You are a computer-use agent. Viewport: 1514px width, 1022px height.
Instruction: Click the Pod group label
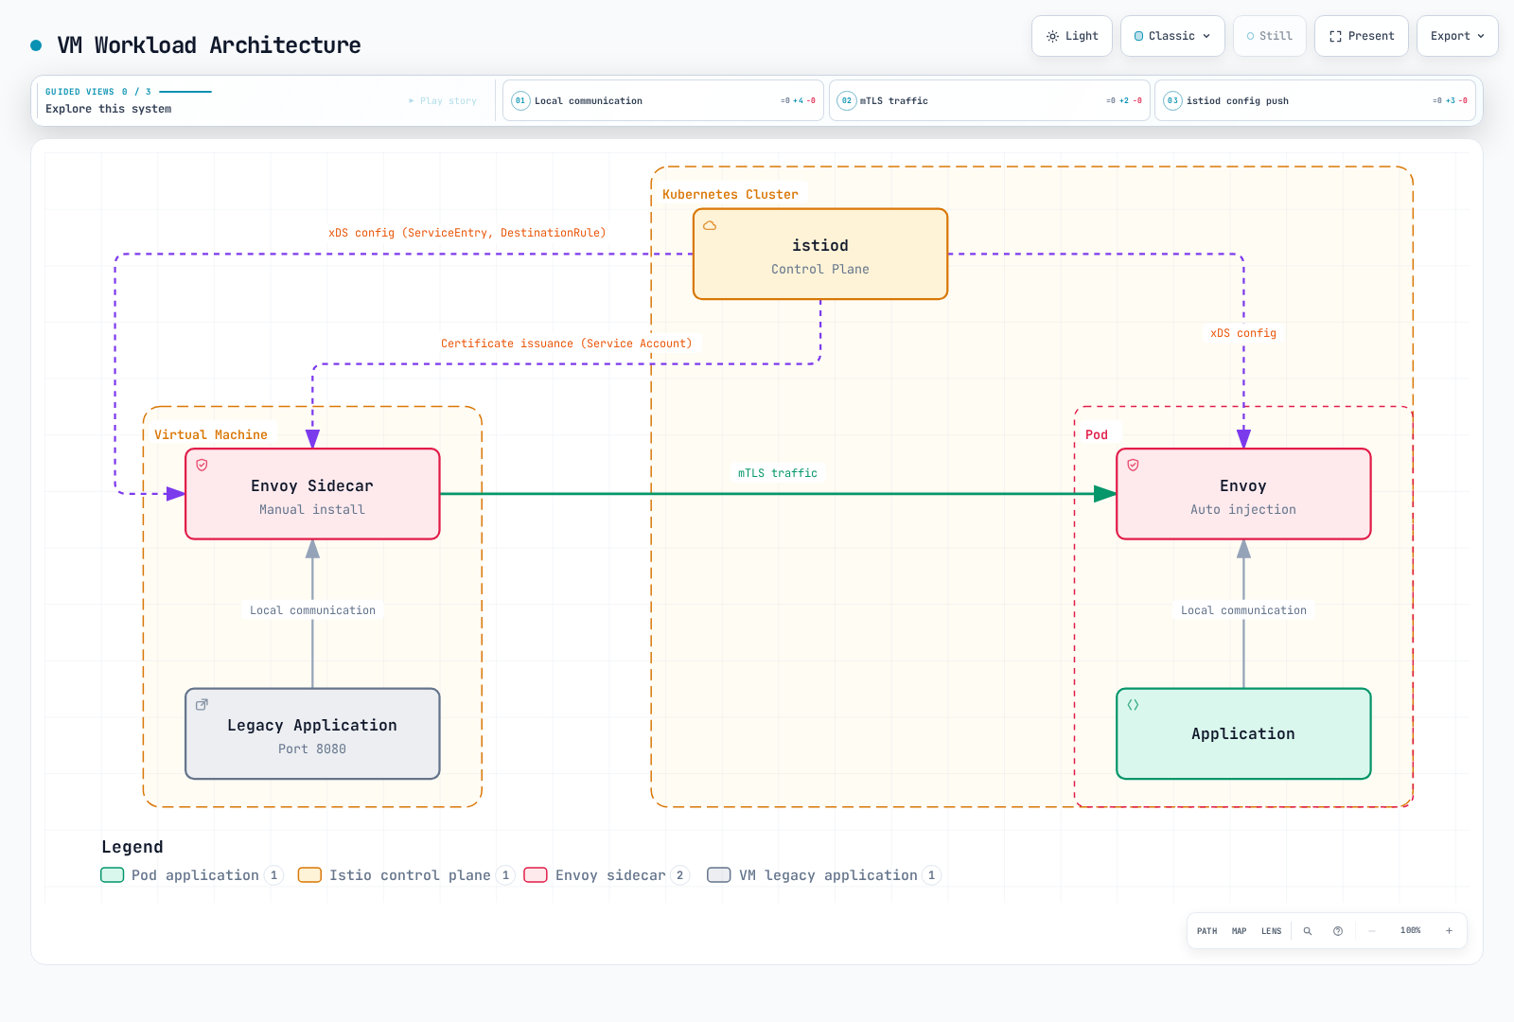pyautogui.click(x=1097, y=435)
